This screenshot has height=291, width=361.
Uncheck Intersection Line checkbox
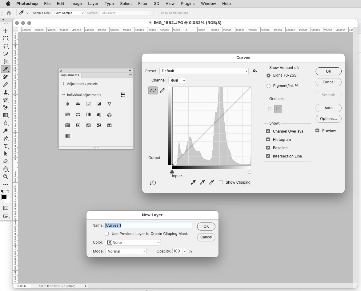pyautogui.click(x=268, y=156)
